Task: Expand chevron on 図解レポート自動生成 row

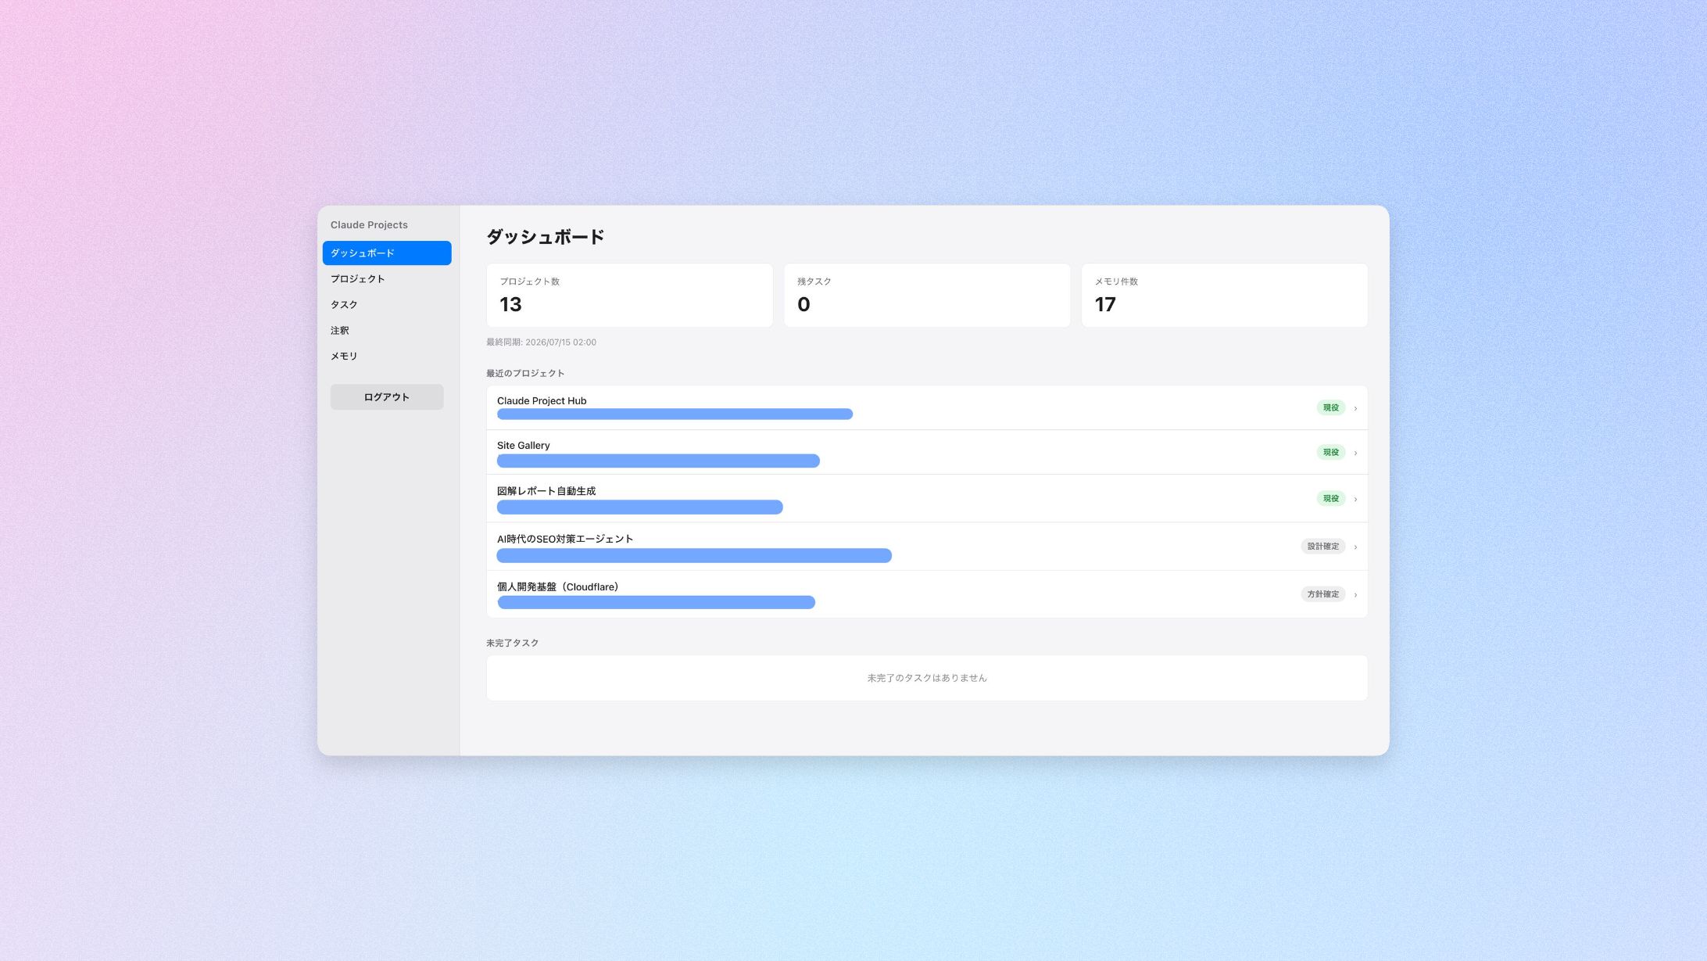Action: [1355, 499]
